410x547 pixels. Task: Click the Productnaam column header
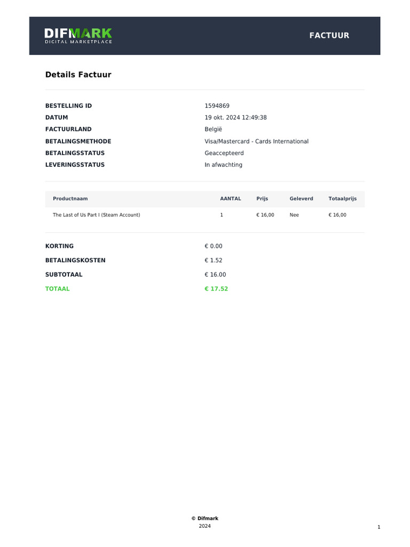click(x=70, y=199)
